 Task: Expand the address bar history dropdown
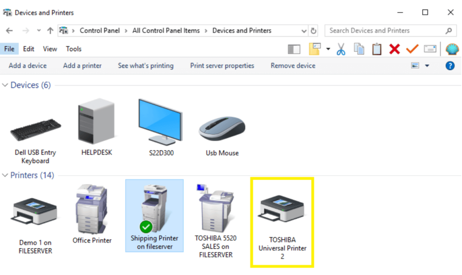pos(304,31)
